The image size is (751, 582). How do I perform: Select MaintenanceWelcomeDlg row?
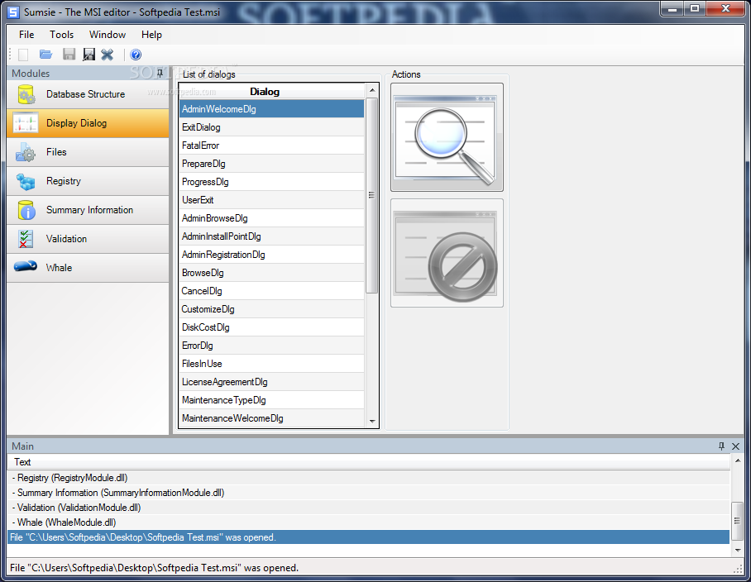click(x=271, y=418)
